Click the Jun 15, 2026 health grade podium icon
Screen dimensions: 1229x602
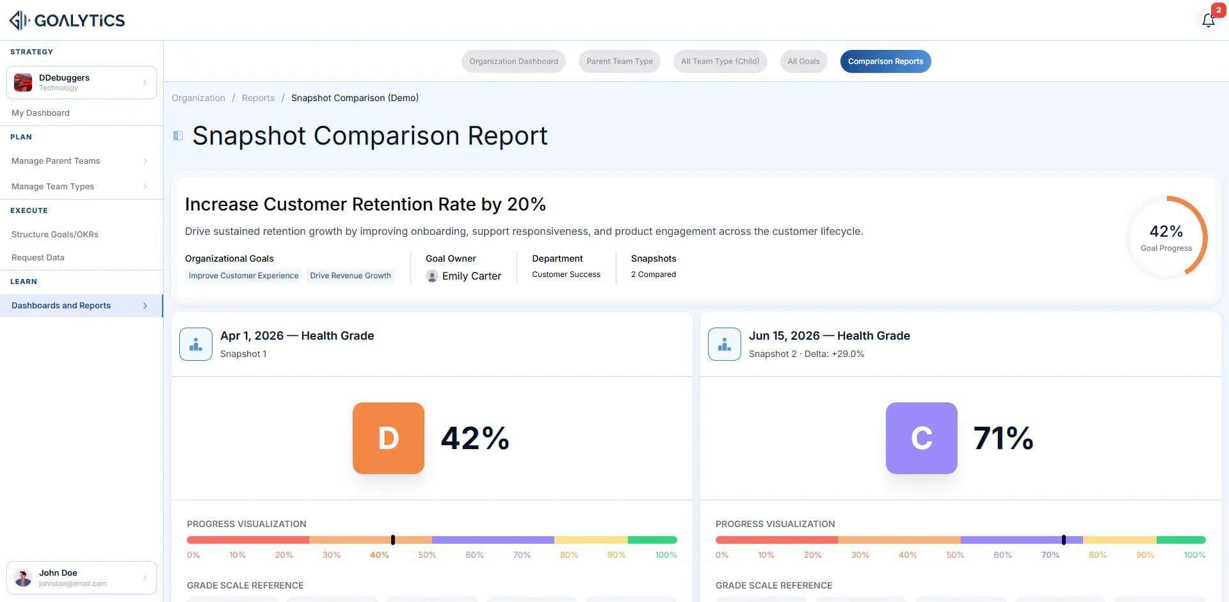pyautogui.click(x=725, y=344)
